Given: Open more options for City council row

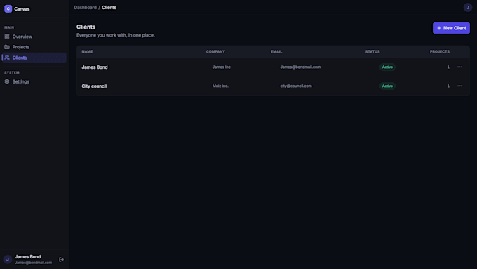Looking at the screenshot, I should pyautogui.click(x=459, y=86).
